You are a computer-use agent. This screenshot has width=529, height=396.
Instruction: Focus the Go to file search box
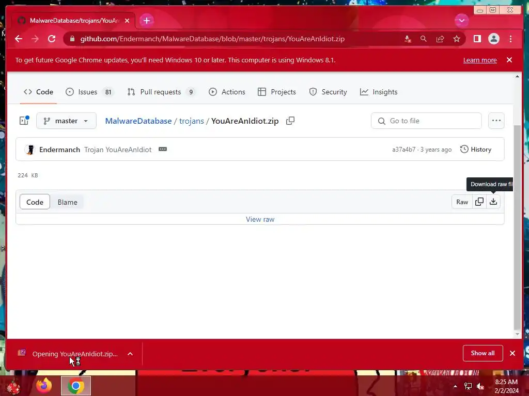coord(426,121)
